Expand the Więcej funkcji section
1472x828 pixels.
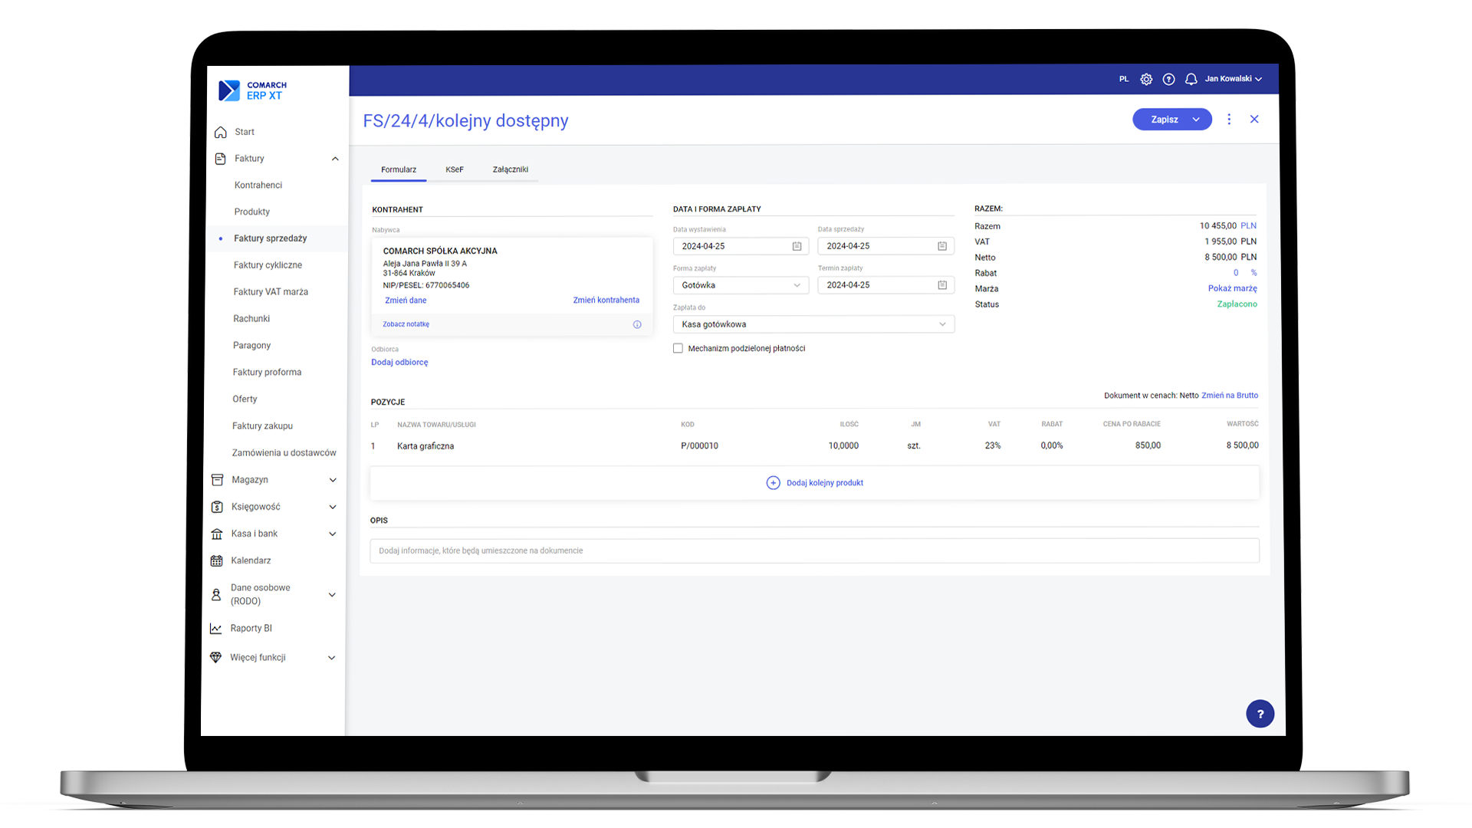pos(332,658)
